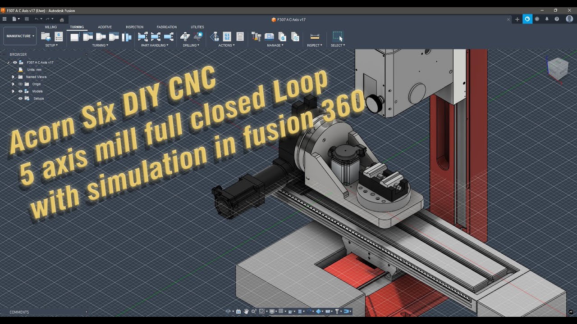Image resolution: width=577 pixels, height=324 pixels.
Task: Switch to the ADDITIVE tab
Action: (105, 27)
